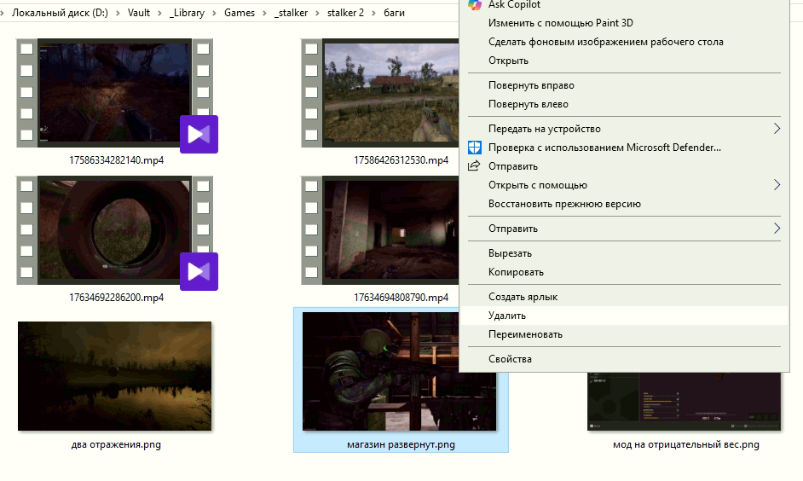Expand the chevron after Локальный диск (D:)
Viewport: 803px width, 481px height.
click(x=118, y=13)
